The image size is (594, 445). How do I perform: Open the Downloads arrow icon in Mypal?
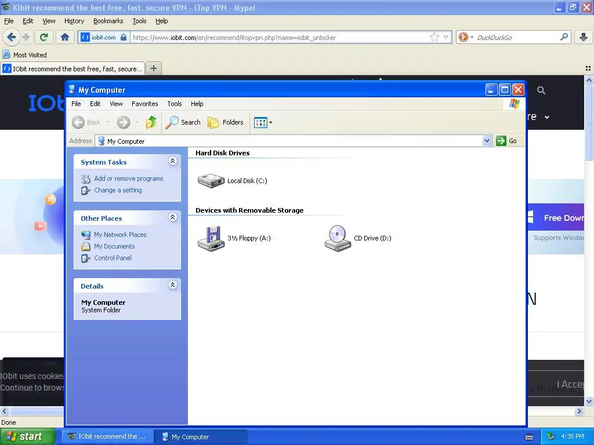pos(584,37)
